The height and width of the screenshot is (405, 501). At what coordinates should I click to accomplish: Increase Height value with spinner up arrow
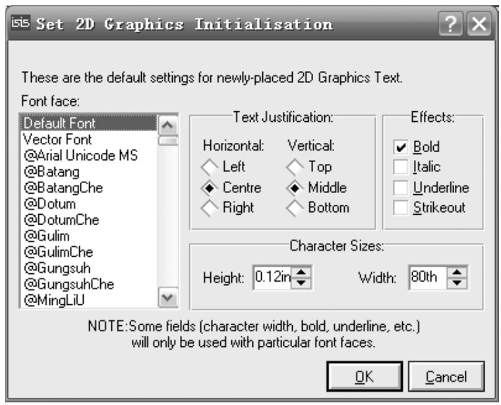302,273
